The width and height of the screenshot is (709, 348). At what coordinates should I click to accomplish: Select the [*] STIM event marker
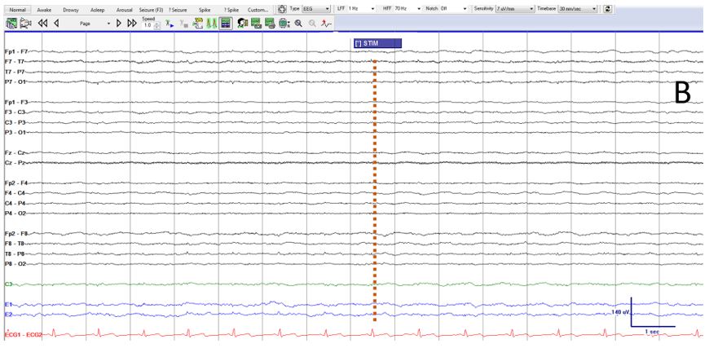(x=377, y=43)
